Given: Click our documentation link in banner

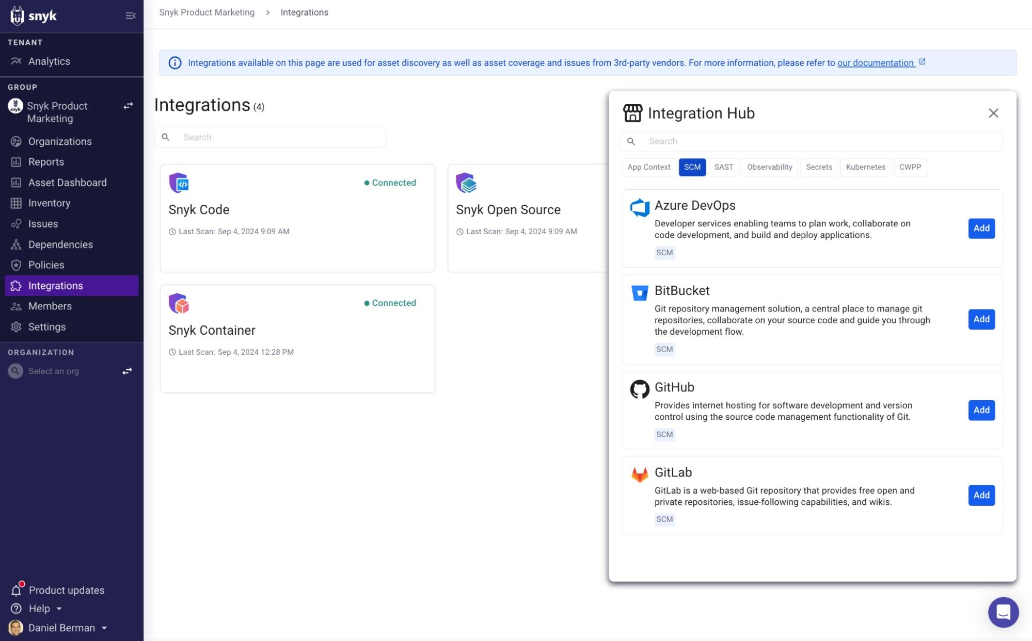Looking at the screenshot, I should click(x=875, y=63).
